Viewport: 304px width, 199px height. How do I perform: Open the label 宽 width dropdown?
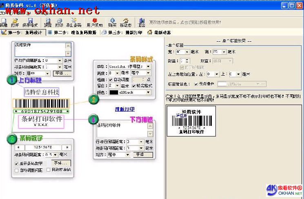click(x=187, y=52)
